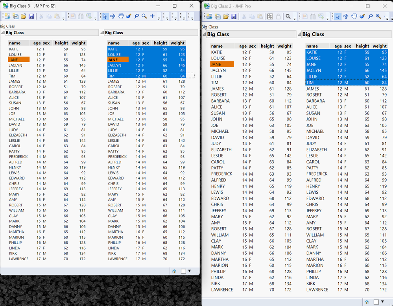Click the orange JANE cell in Big Class 2 left table

(222, 65)
